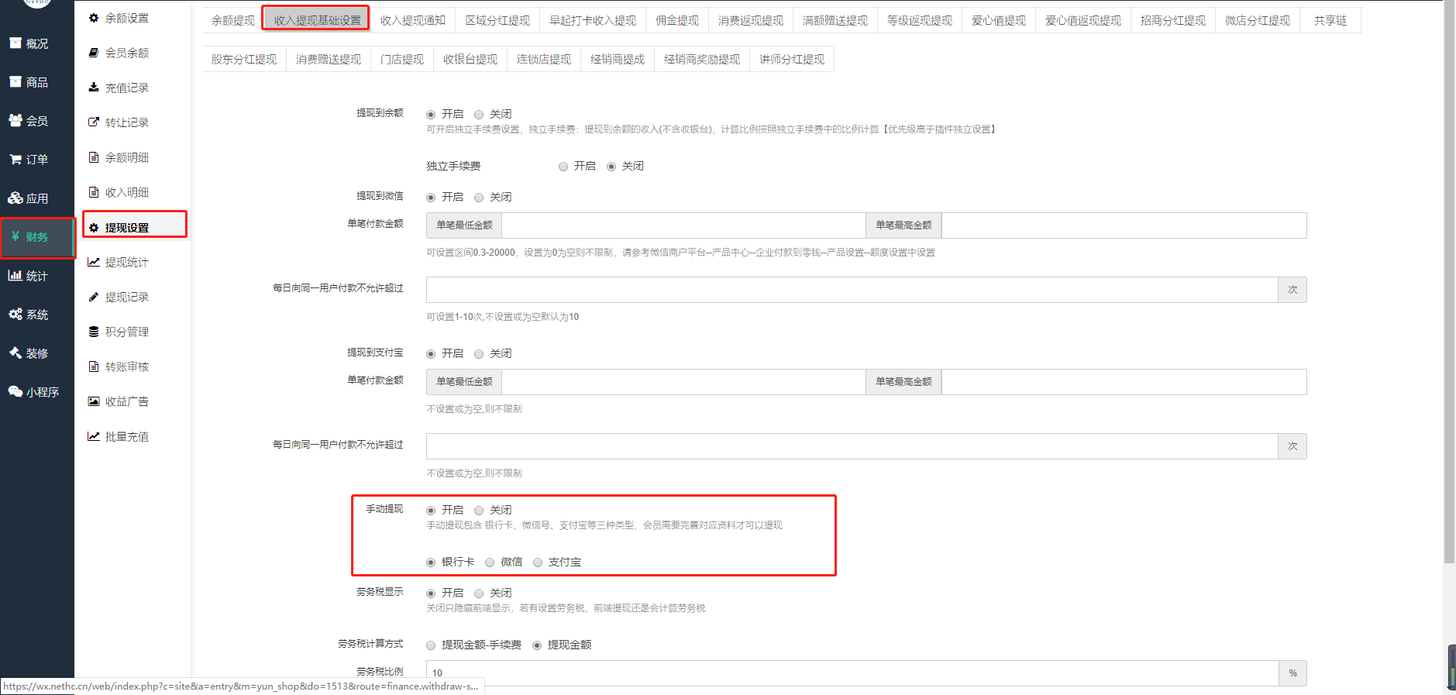Focus WeChat daily payment limit input
This screenshot has height=695, width=1456.
point(852,290)
